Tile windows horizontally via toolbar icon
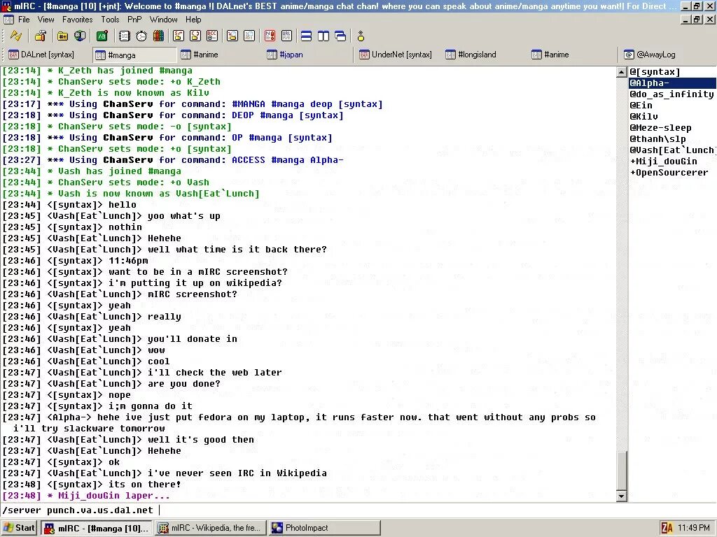Screen dimensions: 717x537 307,36
